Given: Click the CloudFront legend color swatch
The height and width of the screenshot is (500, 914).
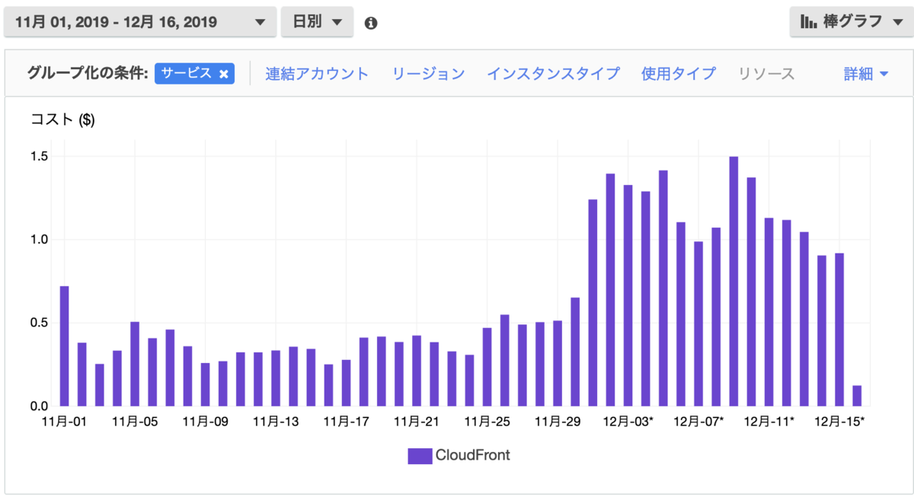Looking at the screenshot, I should 420,455.
